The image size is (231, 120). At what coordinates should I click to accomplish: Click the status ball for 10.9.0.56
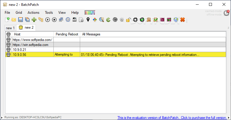9,54
